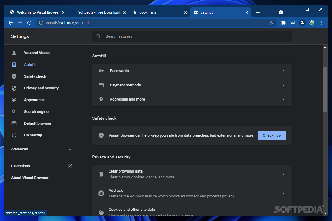
Task: Click the scrollbar up arrow
Action: coord(325,47)
